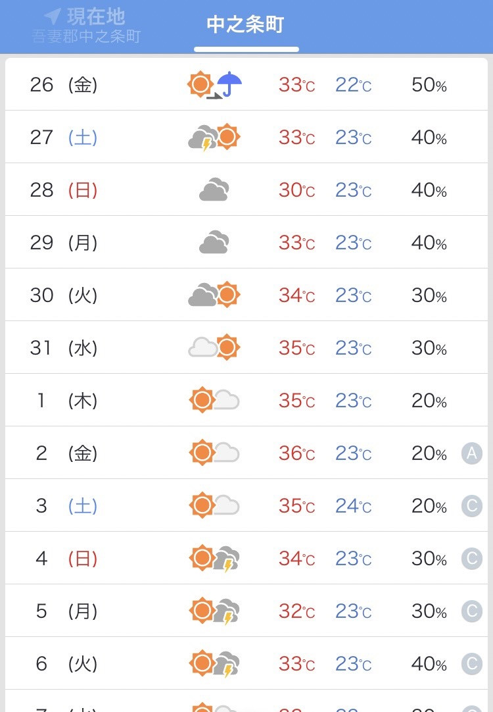Tap the 24°C low temperature for 3 (土)

[x=353, y=506]
